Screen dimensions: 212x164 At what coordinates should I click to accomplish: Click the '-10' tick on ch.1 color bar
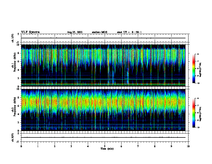tap(198, 83)
